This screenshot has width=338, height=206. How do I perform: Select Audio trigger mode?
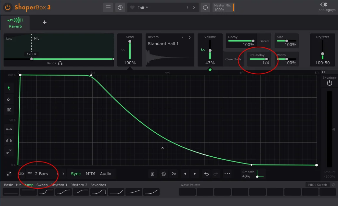(106, 174)
